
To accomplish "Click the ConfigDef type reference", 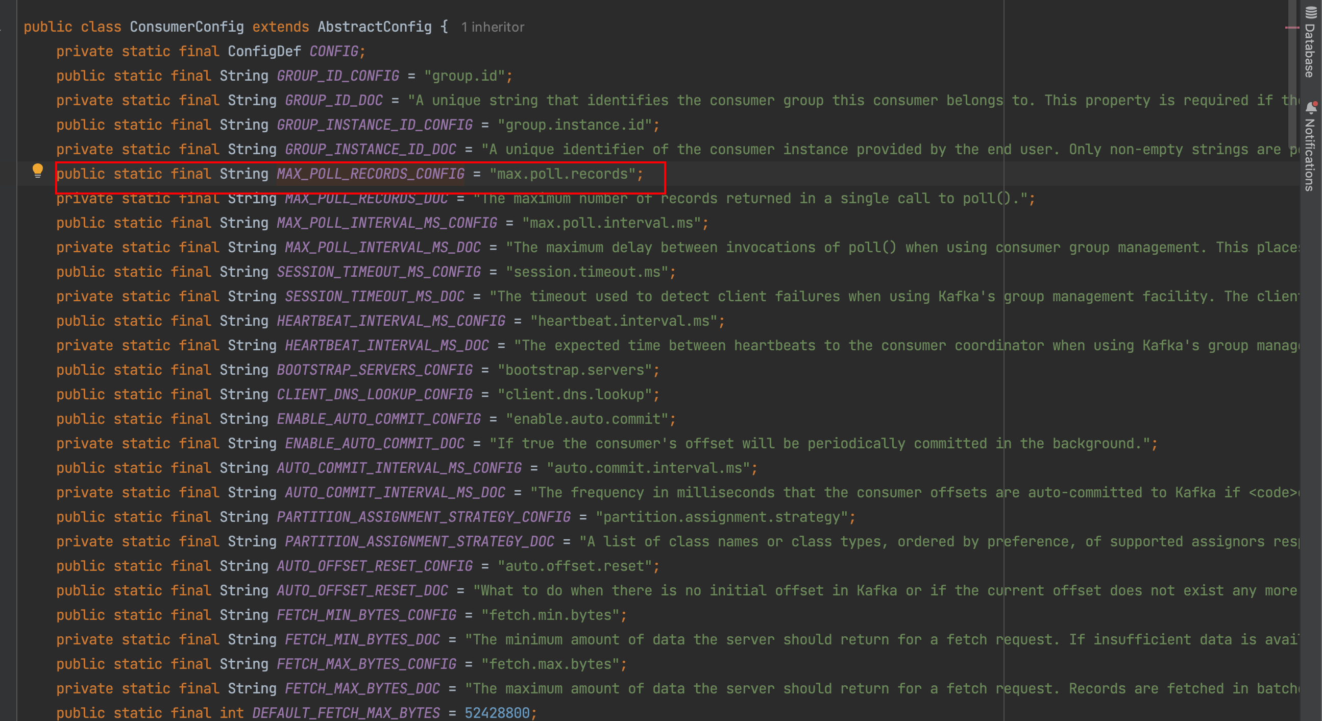I will tap(264, 52).
